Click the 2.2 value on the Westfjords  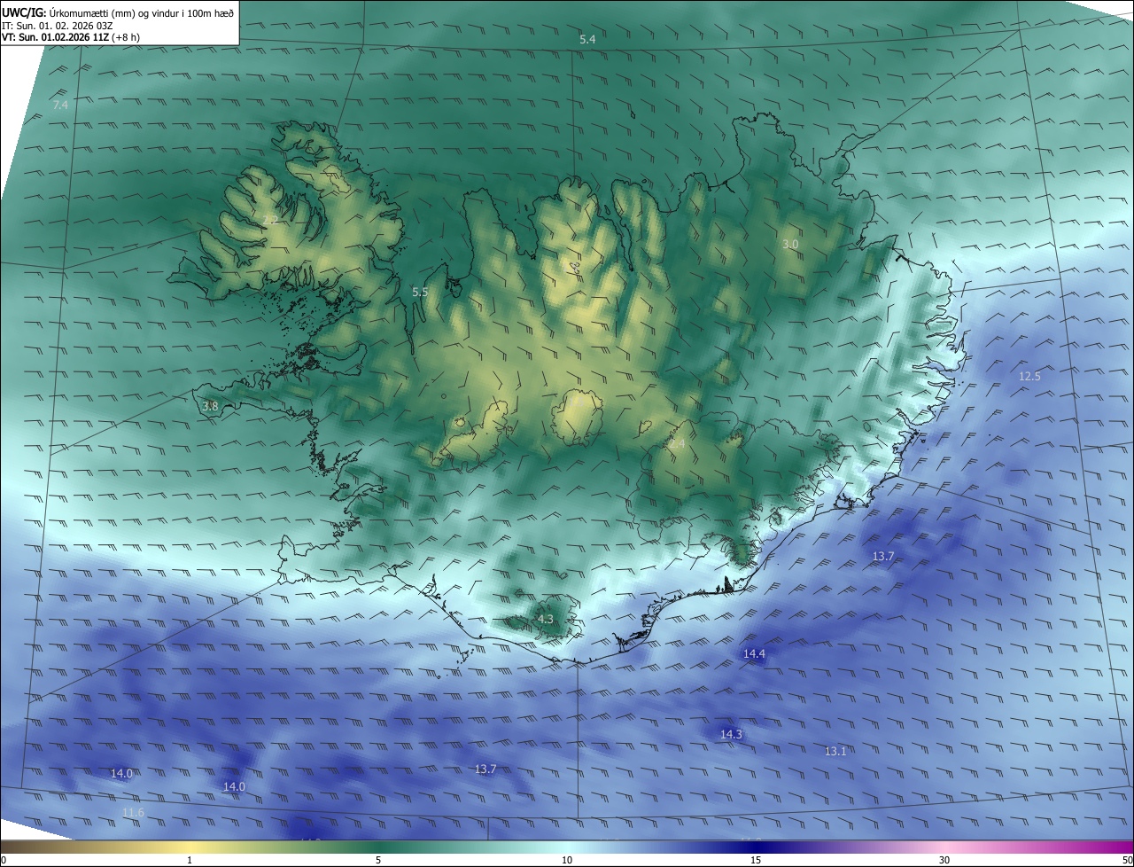tap(271, 219)
